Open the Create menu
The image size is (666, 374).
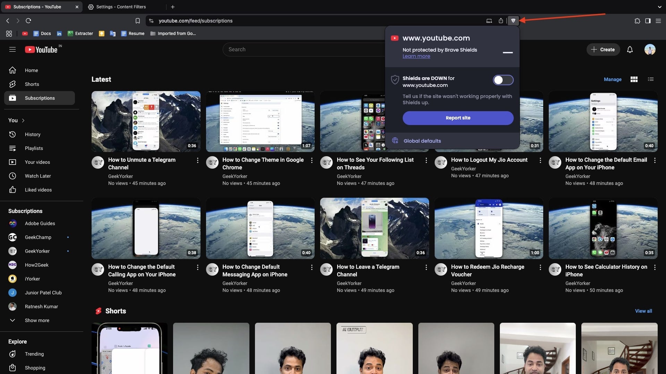[x=603, y=50]
